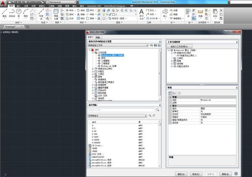Select the Rotate (旋转) tool
This screenshot has height=177, width=252.
click(81, 10)
